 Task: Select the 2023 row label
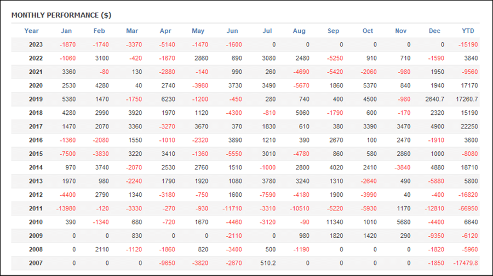pos(36,44)
